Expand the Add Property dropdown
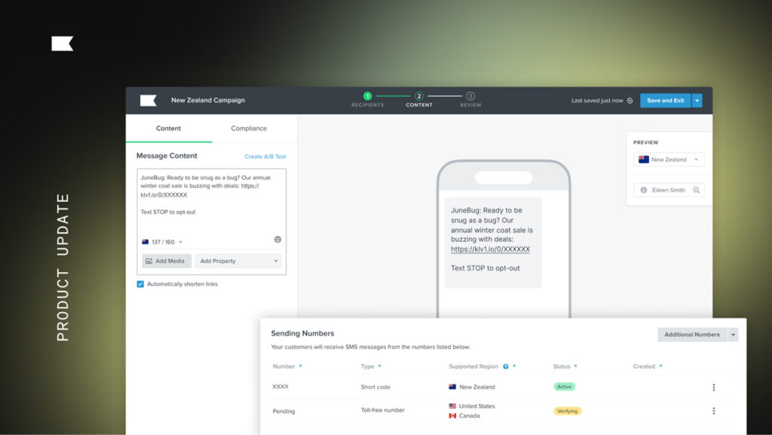Viewport: 772px width, 435px height. (x=238, y=261)
